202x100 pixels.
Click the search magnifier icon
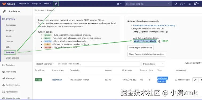click(169, 4)
